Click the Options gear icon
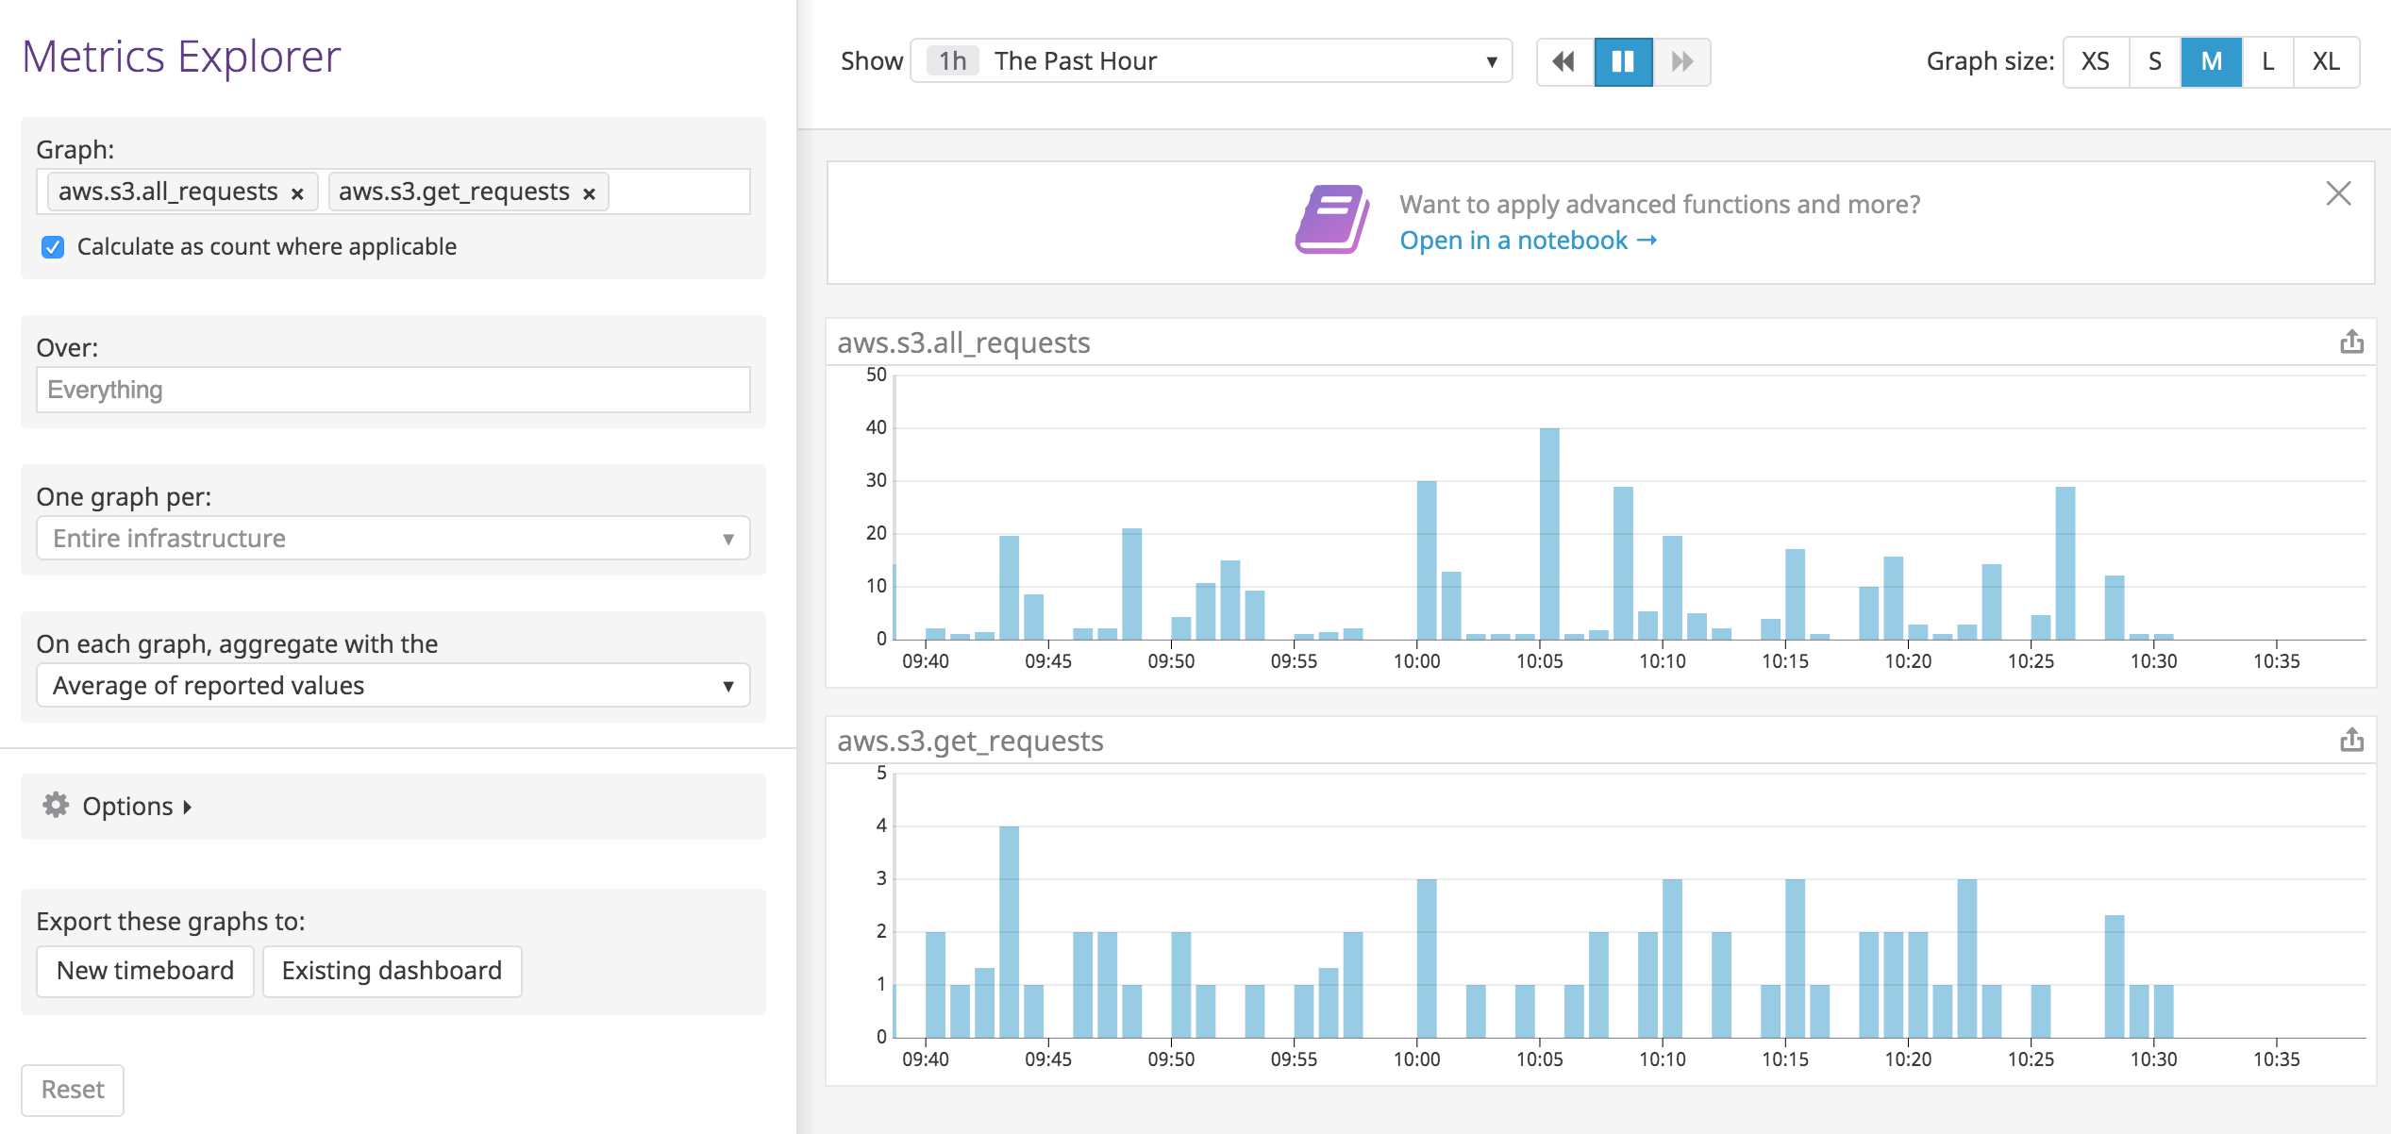Viewport: 2391px width, 1134px height. pyautogui.click(x=56, y=805)
